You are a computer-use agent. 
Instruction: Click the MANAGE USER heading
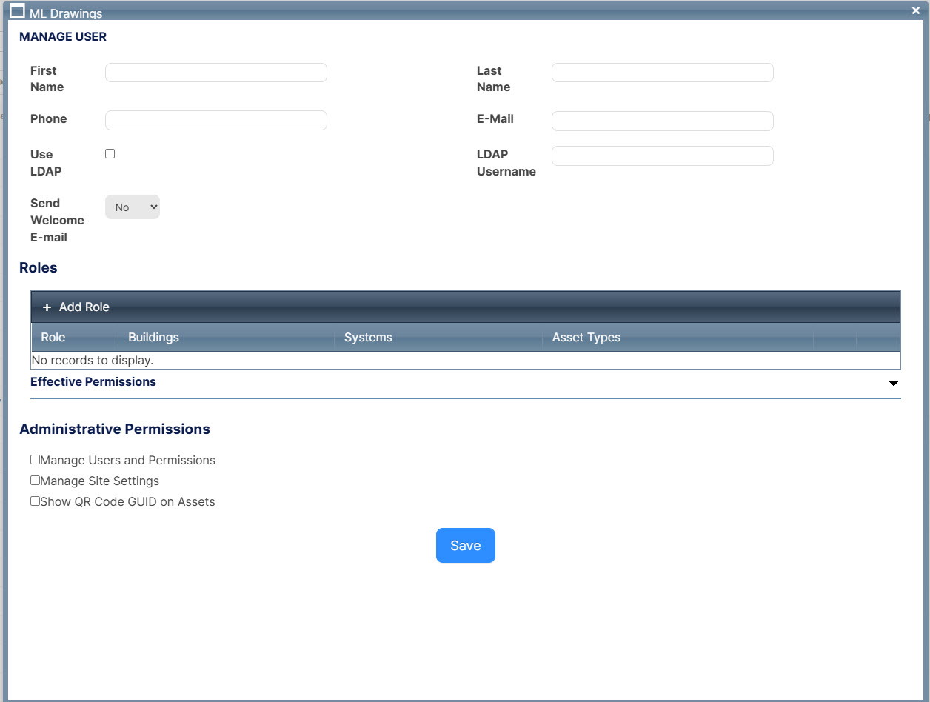63,37
